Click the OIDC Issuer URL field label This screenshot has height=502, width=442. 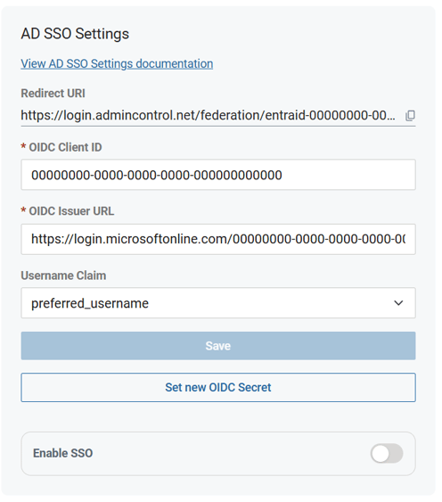[71, 211]
